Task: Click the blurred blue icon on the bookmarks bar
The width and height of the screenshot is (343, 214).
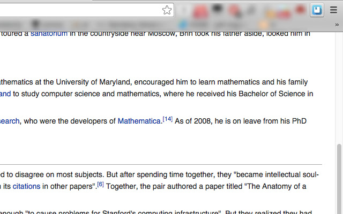Action: click(183, 25)
